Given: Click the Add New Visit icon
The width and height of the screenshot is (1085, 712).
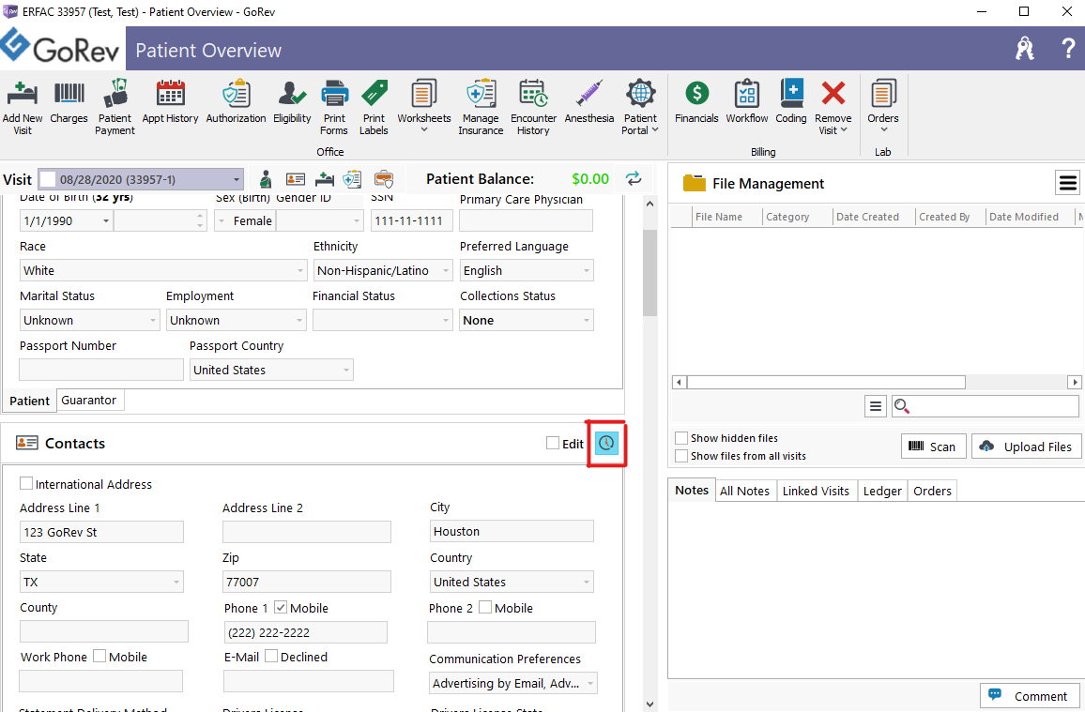Looking at the screenshot, I should (x=23, y=94).
